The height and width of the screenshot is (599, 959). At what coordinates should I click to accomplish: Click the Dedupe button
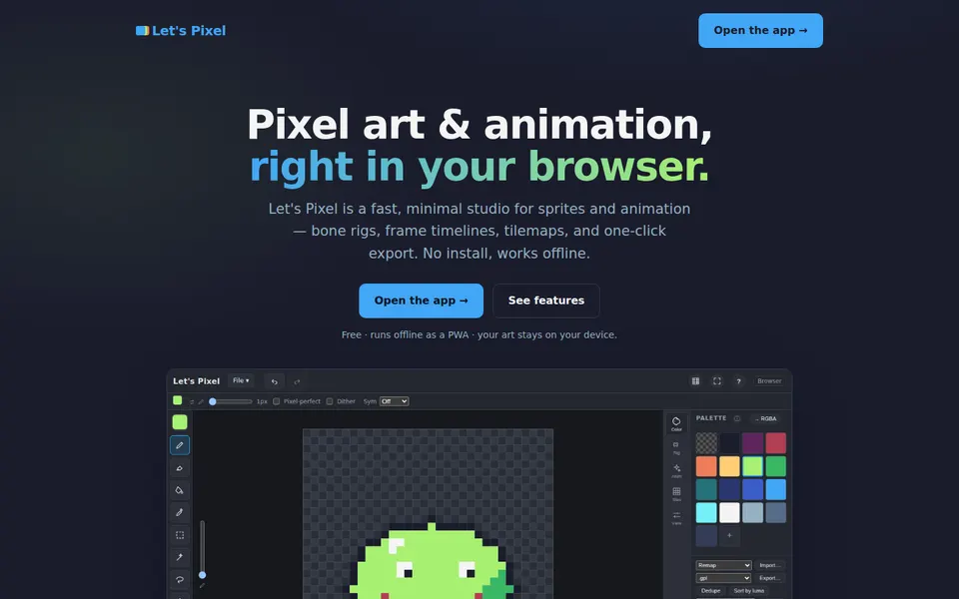(710, 591)
